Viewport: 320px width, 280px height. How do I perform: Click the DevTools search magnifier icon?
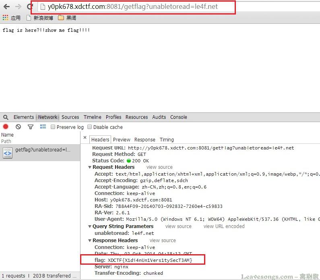click(x=6, y=117)
